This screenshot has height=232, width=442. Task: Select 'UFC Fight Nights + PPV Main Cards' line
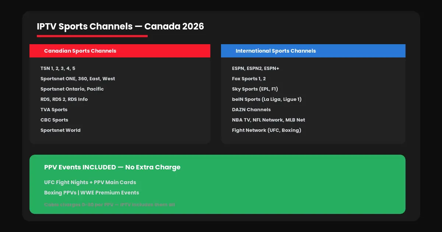[x=90, y=183]
